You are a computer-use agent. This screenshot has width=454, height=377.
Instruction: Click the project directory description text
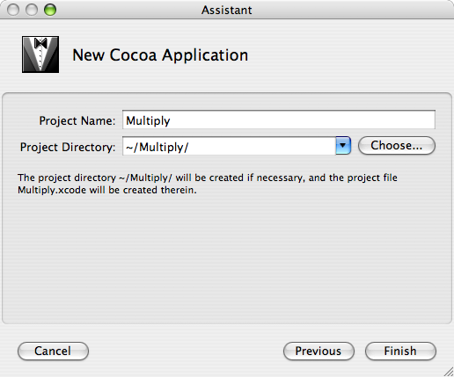208,184
